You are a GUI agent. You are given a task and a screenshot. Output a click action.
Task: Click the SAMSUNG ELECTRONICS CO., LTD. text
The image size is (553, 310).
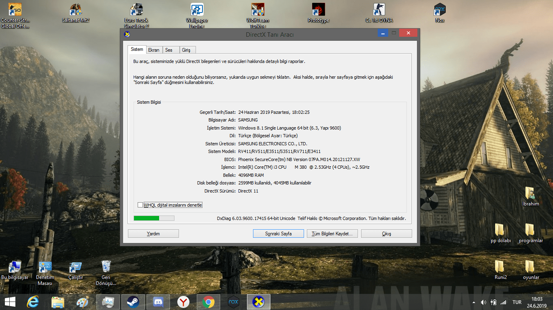272,144
